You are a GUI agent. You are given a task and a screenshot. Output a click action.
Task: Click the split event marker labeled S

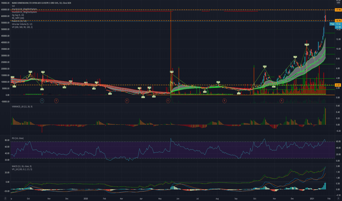tap(42, 100)
